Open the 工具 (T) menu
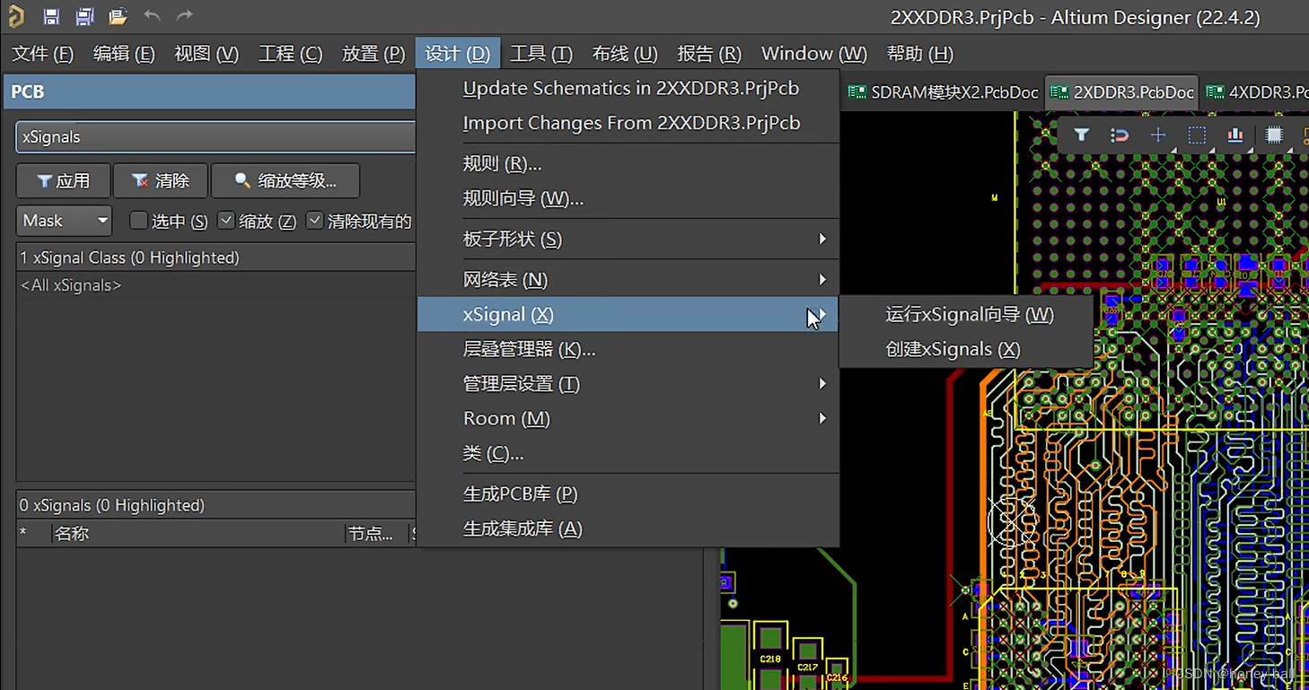This screenshot has width=1309, height=690. tap(540, 53)
